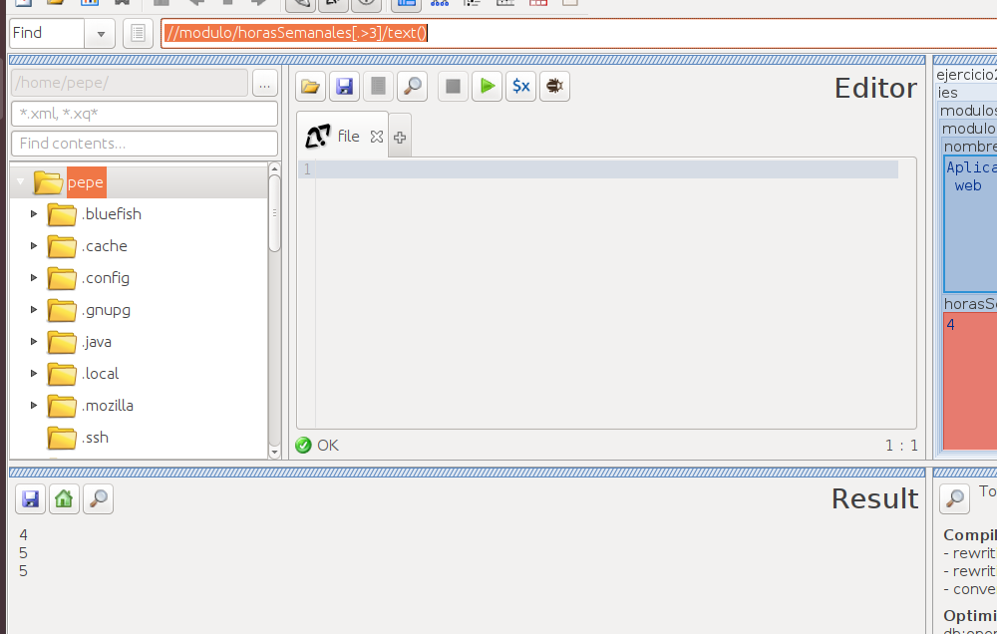Select the .config folder entry
Screen dimensions: 997x634
106,278
